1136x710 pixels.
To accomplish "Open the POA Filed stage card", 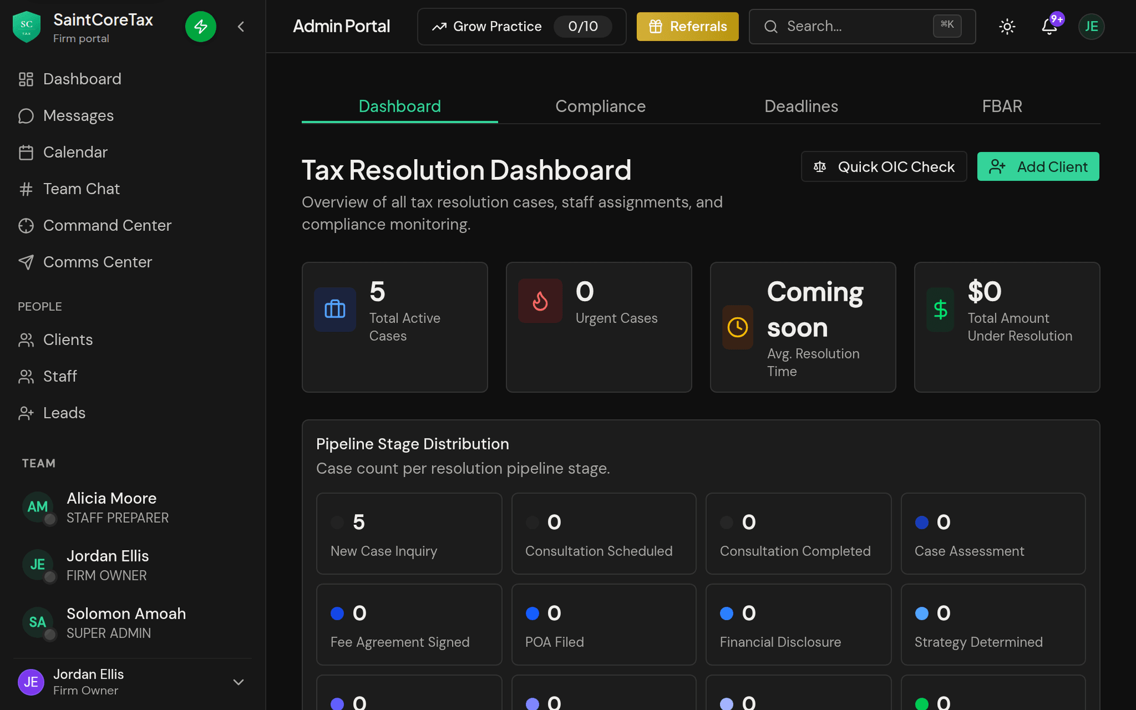I will click(603, 625).
